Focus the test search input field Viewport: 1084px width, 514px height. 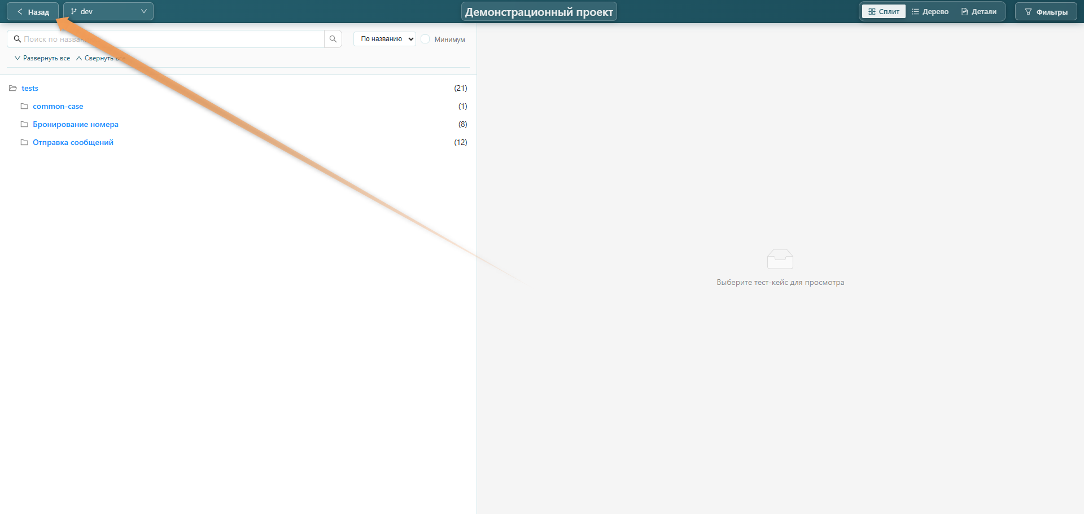pos(169,39)
